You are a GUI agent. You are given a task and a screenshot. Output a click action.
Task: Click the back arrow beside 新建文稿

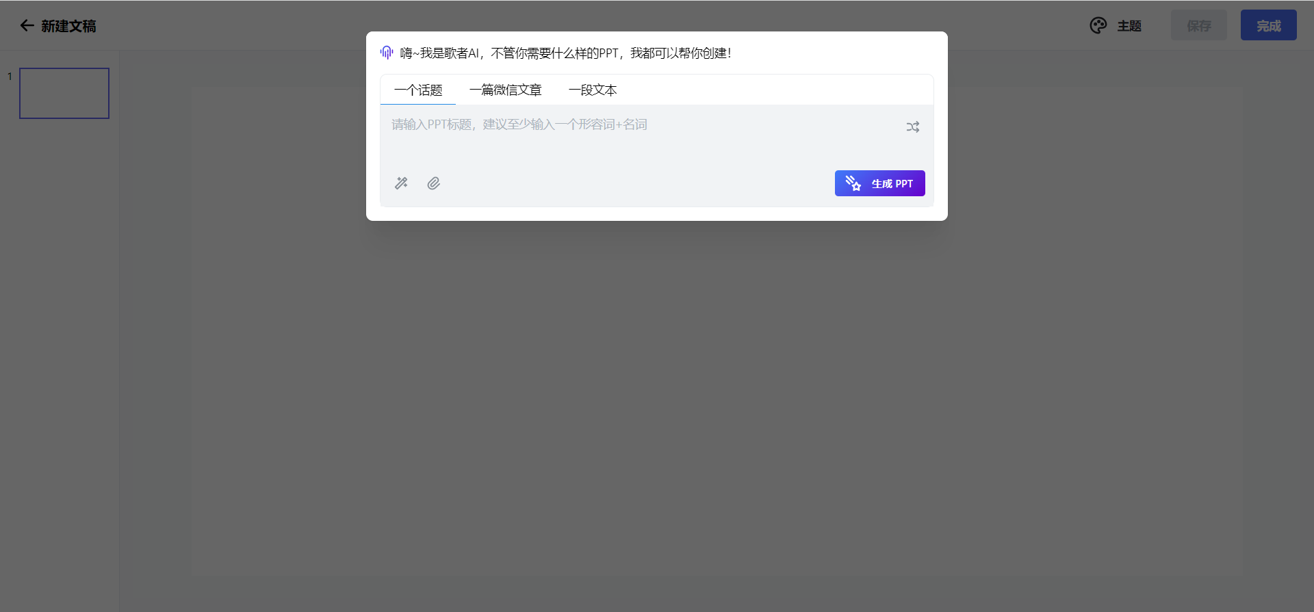(27, 26)
